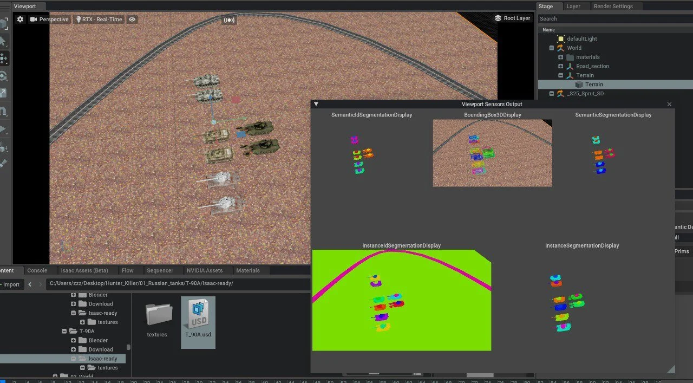Select the arrow Select tool
The height and width of the screenshot is (383, 693).
(3, 41)
